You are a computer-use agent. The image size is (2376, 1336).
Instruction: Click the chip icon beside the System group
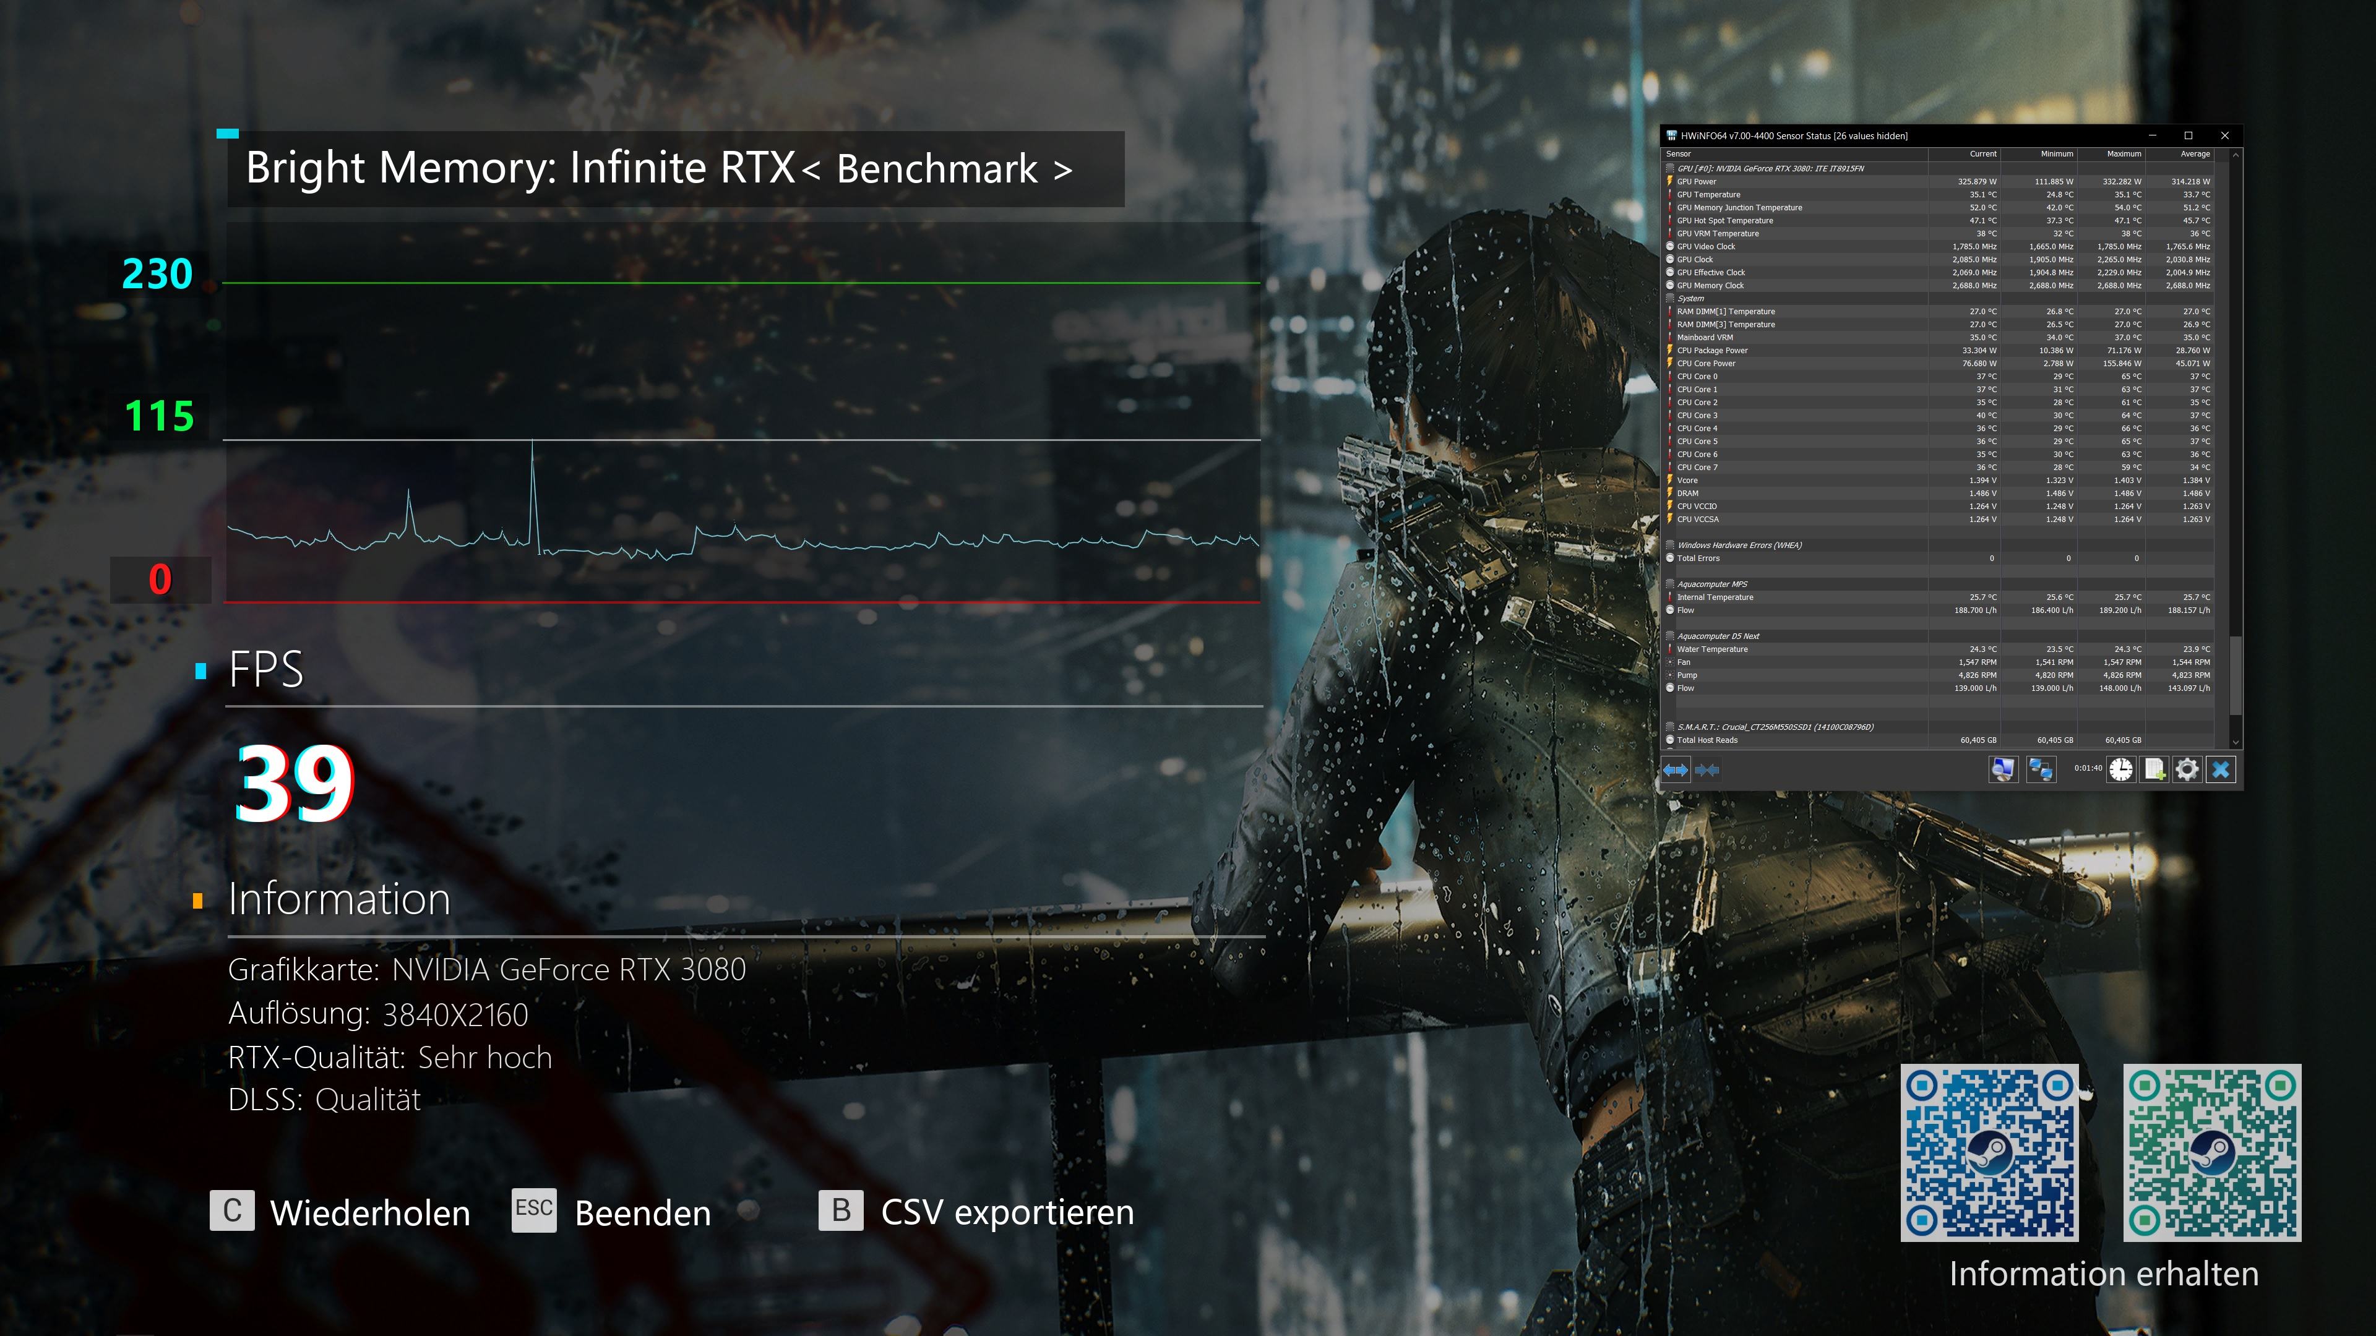tap(1671, 299)
